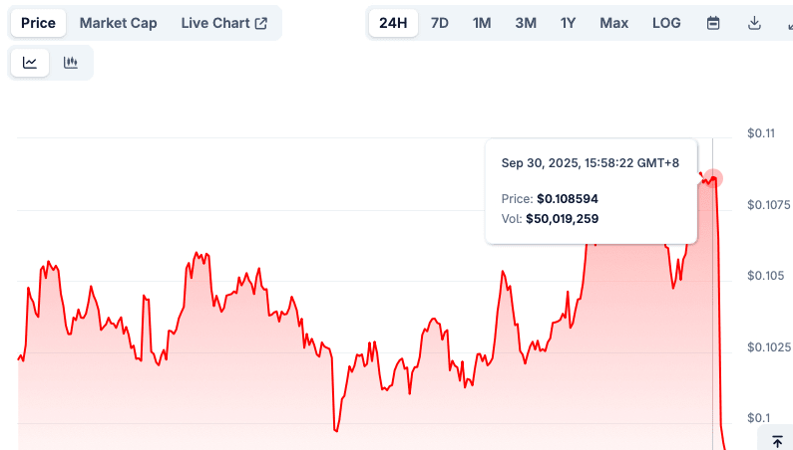The width and height of the screenshot is (793, 450).
Task: Select the 3M time range
Action: point(526,23)
